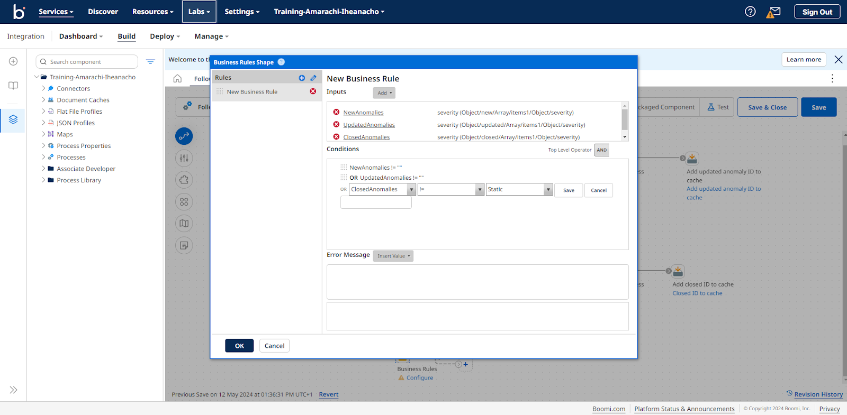847x415 pixels.
Task: Close the welcome banner
Action: coord(839,60)
